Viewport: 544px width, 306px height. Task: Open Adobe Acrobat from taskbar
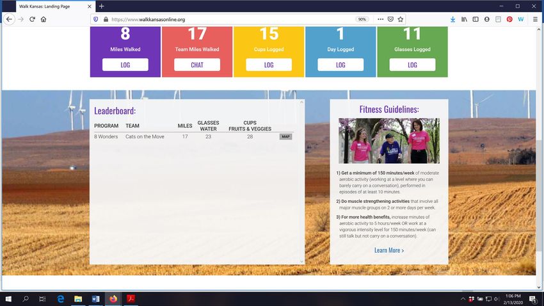pyautogui.click(x=131, y=299)
